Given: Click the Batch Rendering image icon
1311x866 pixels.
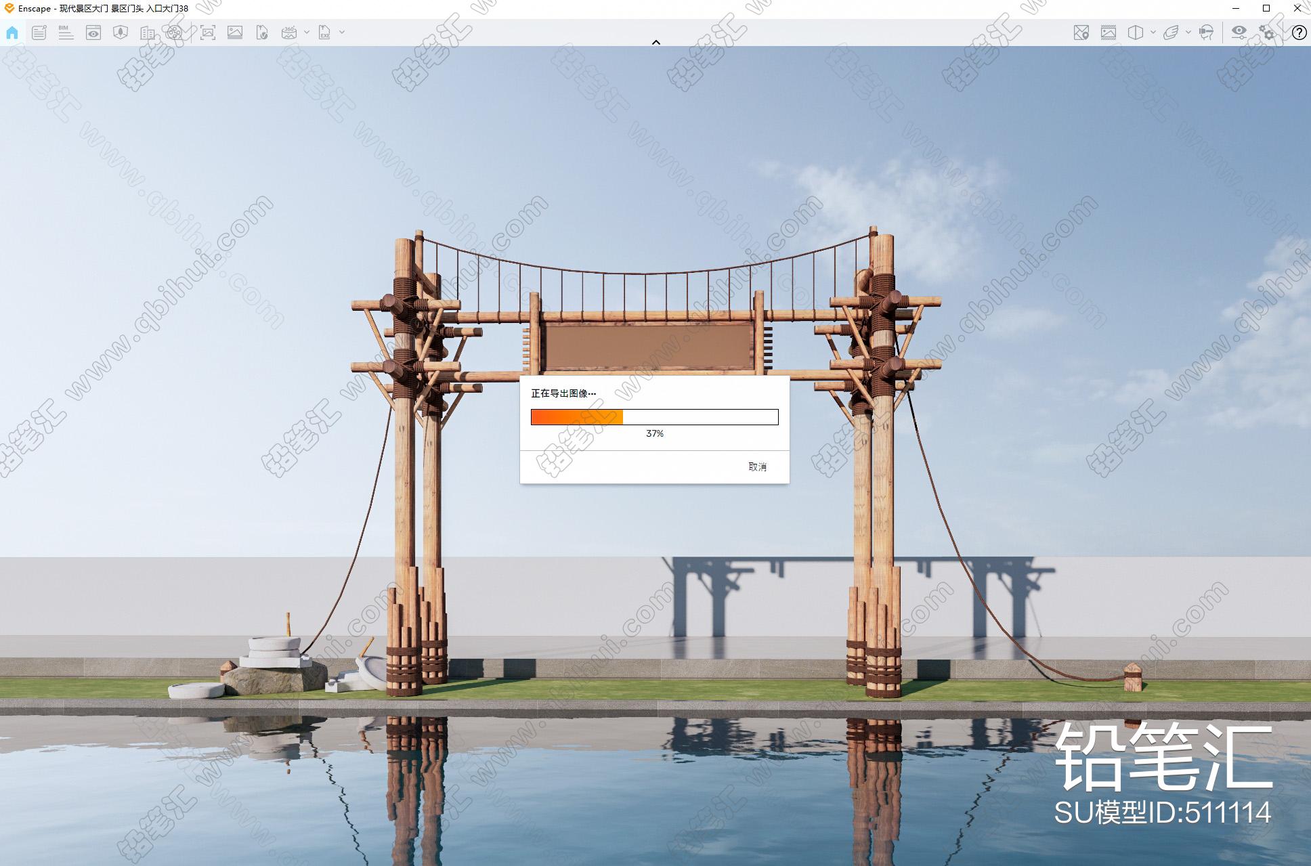Looking at the screenshot, I should tap(235, 32).
